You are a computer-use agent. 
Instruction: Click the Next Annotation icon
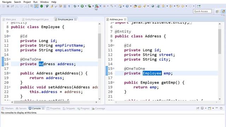[163, 6]
